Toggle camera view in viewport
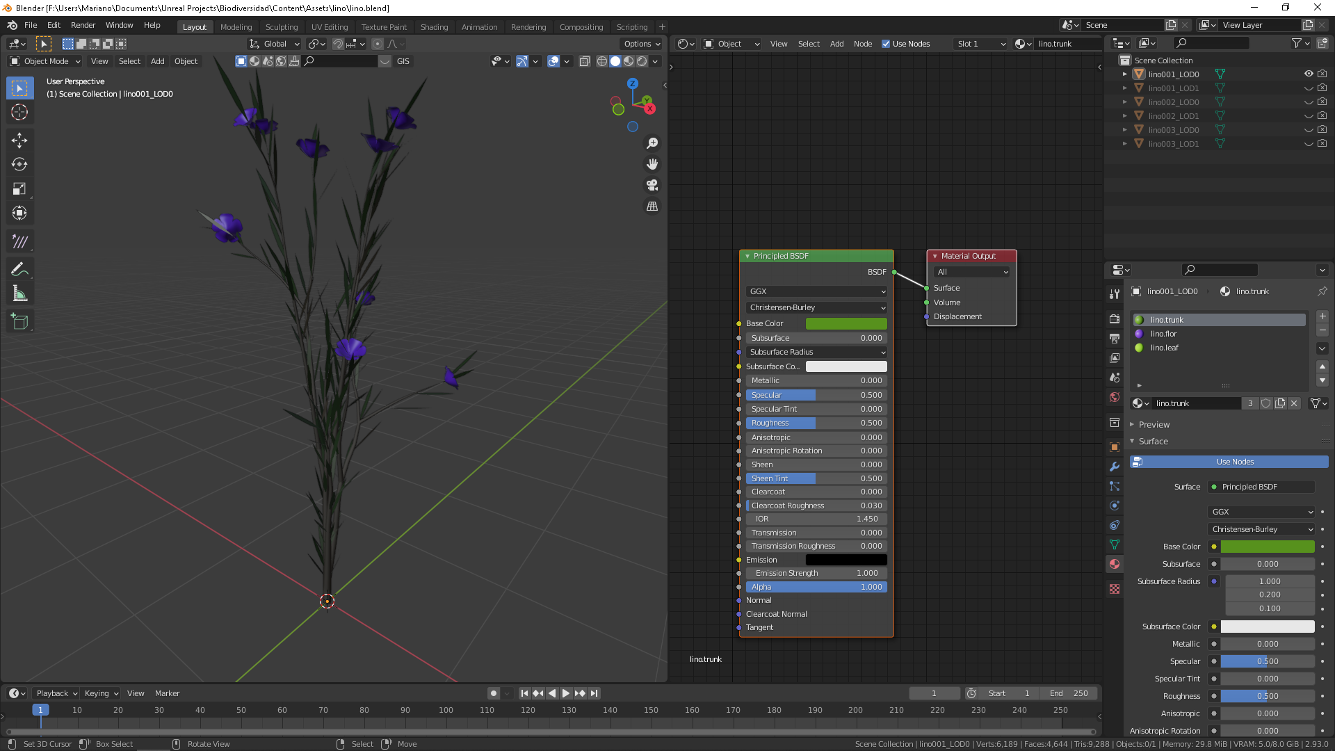 (x=652, y=185)
